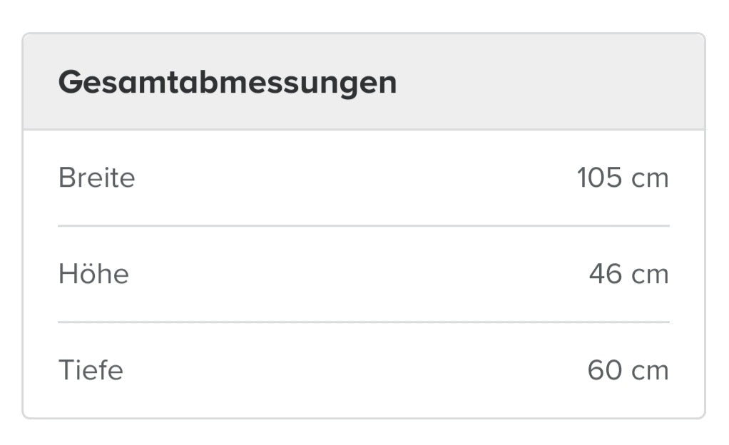Viewport: 729px width, 445px height.
Task: Click the 46 cm height value
Action: [x=628, y=274]
